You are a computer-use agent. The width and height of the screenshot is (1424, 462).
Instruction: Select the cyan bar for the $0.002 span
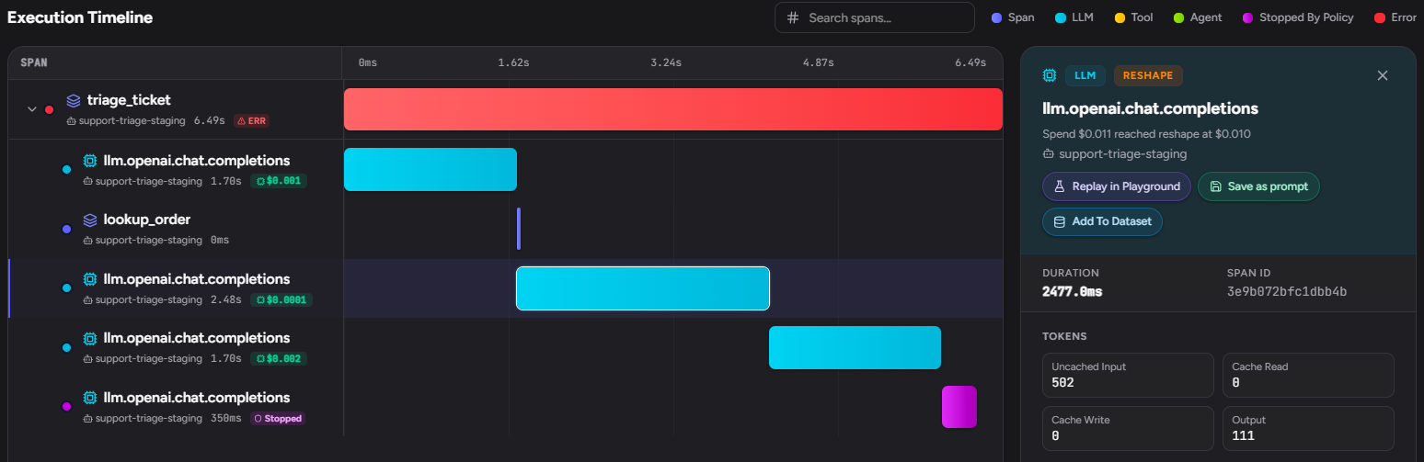click(x=855, y=347)
